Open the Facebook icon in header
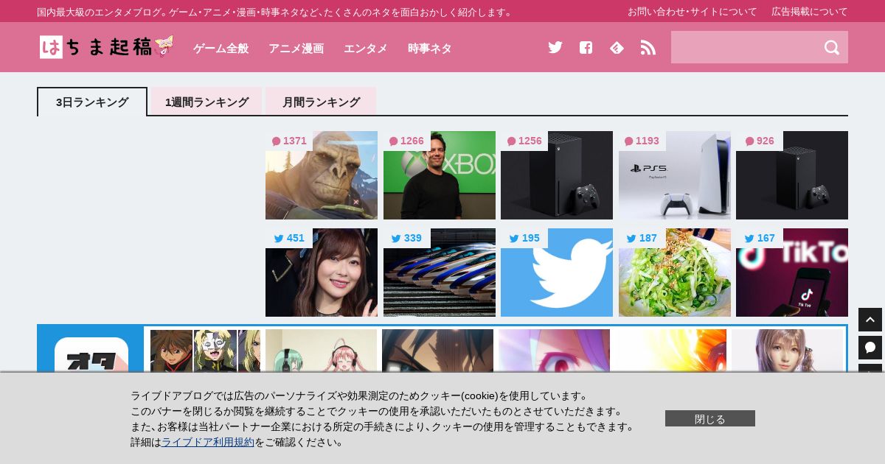 [x=586, y=47]
